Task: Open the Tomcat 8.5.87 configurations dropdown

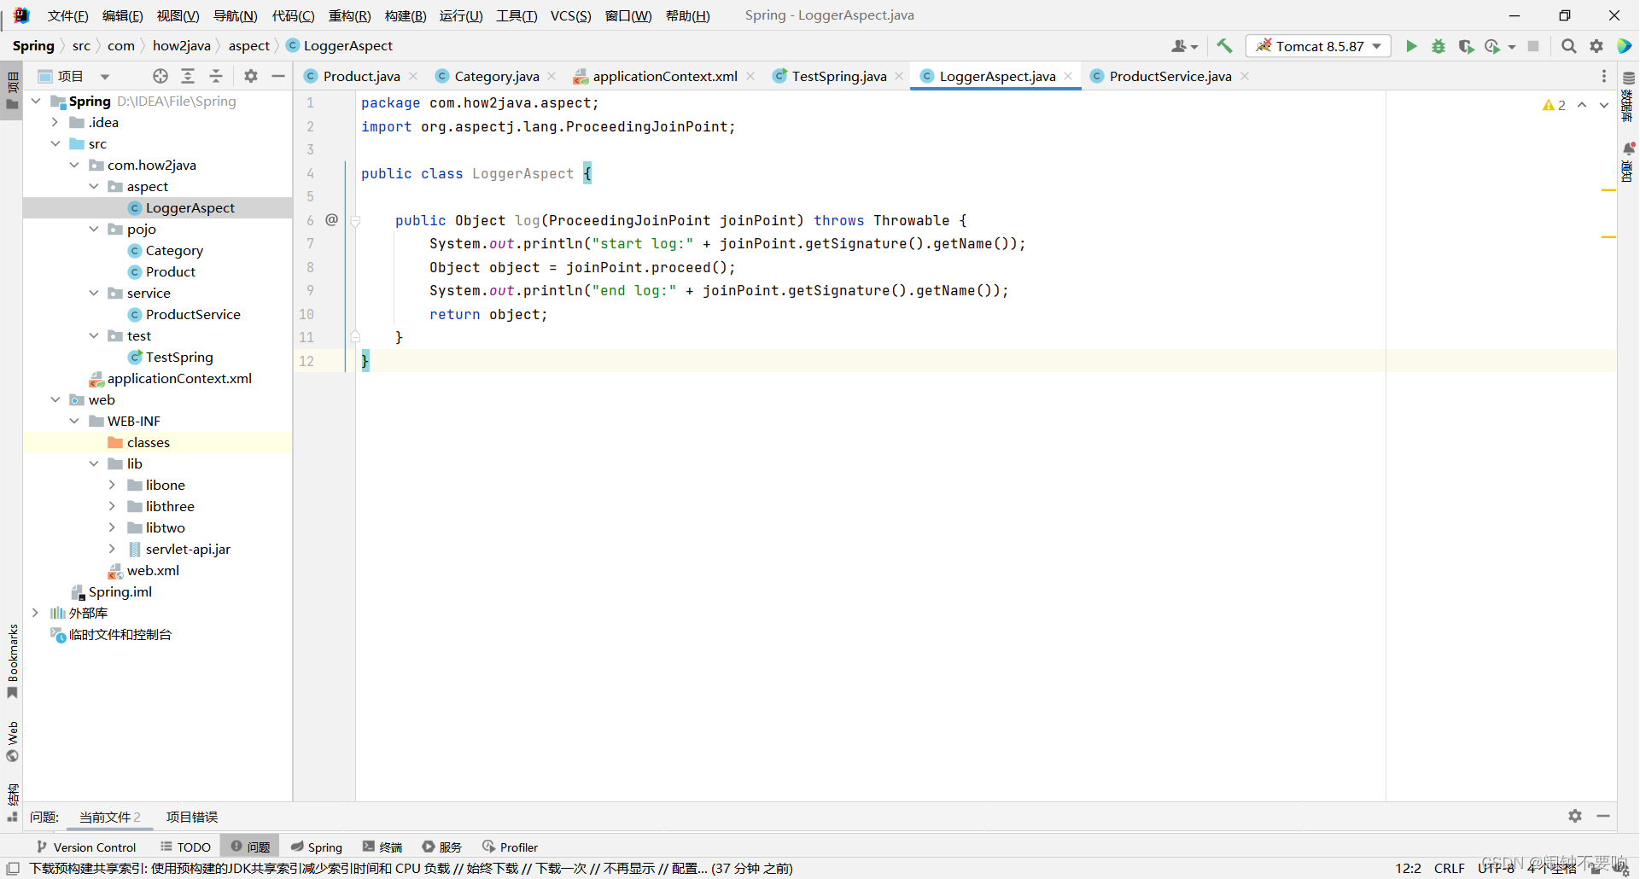Action: [1374, 46]
